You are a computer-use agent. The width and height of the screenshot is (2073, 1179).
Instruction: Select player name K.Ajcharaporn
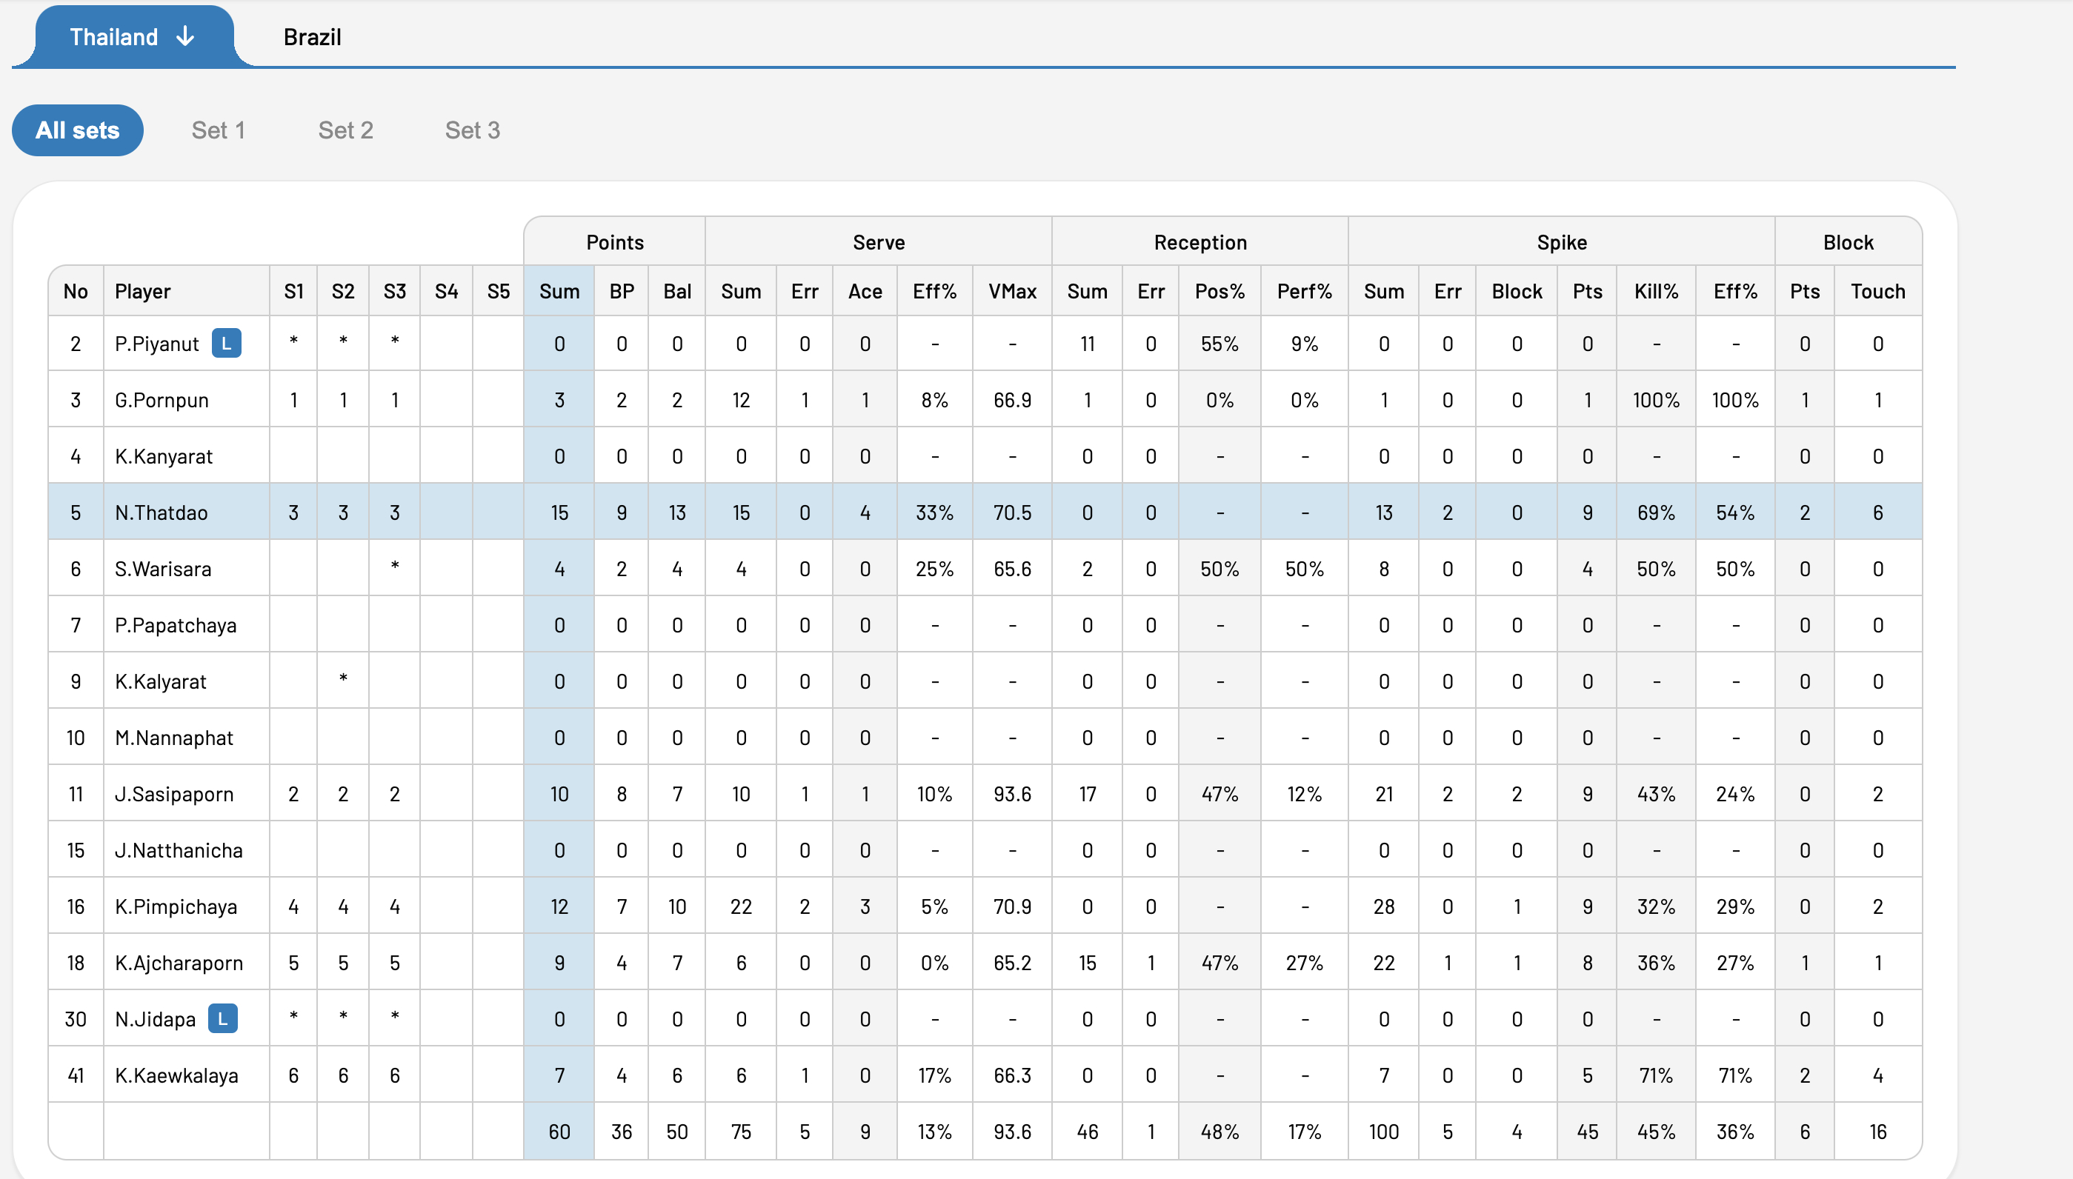point(179,963)
